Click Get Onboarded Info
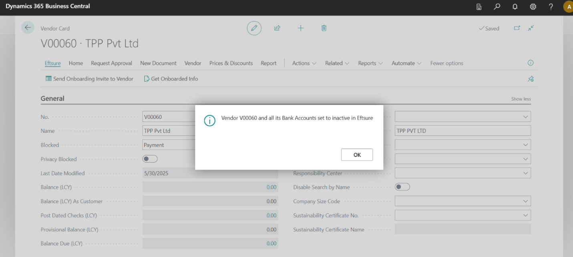573x257 pixels. pyautogui.click(x=171, y=79)
